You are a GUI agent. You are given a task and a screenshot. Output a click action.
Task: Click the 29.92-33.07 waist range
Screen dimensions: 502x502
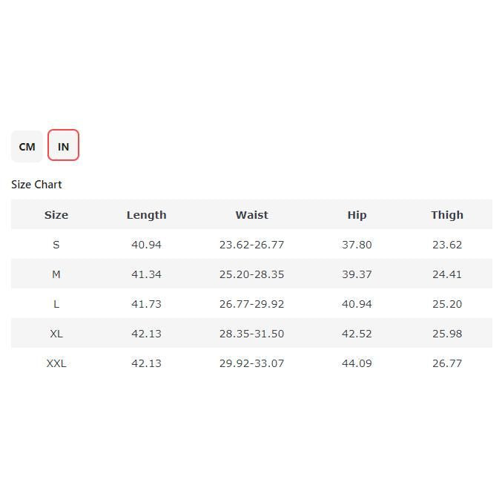point(251,363)
